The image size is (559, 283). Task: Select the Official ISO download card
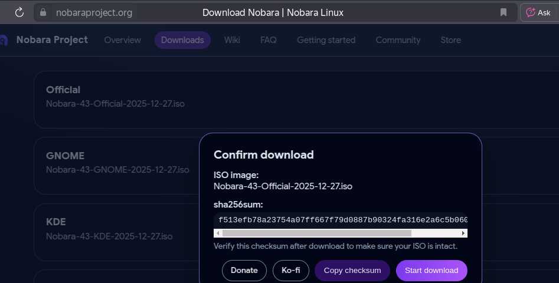click(x=296, y=100)
